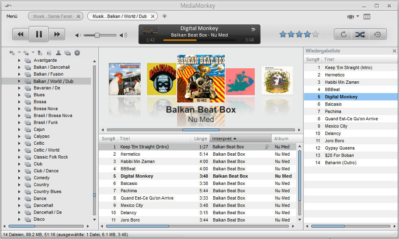Expand the Avantgarde genre node

[x=19, y=60]
